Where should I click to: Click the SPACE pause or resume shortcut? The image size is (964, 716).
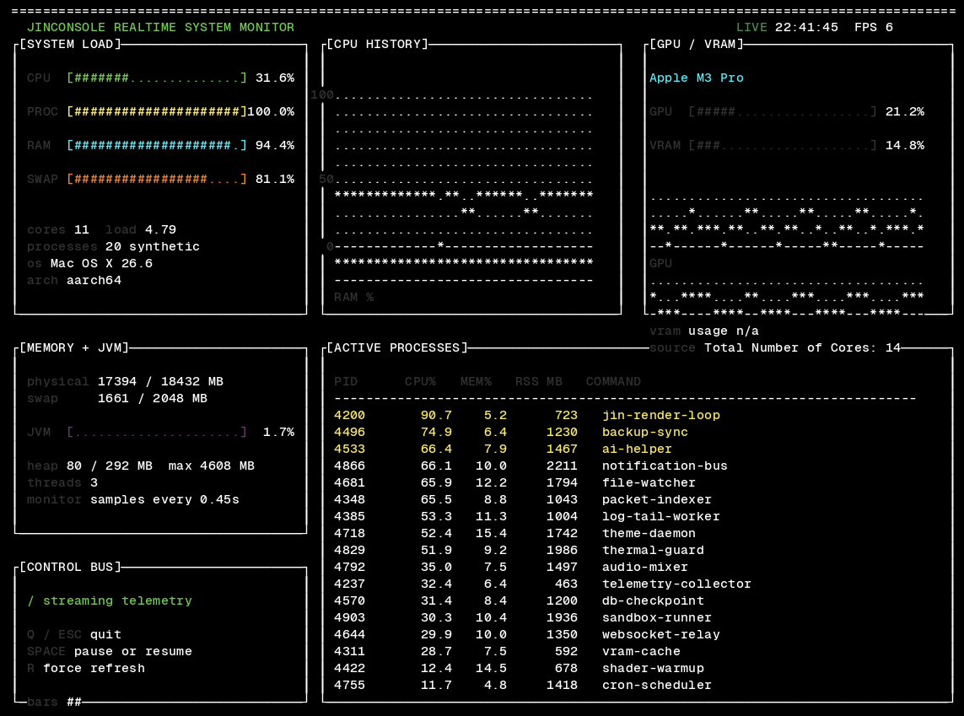(x=110, y=651)
